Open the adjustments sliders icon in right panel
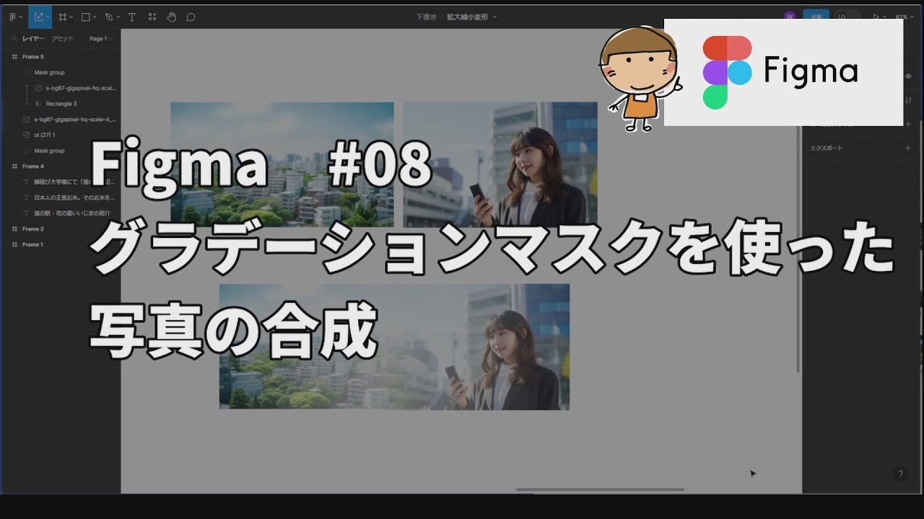Image resolution: width=924 pixels, height=519 pixels. (908, 100)
